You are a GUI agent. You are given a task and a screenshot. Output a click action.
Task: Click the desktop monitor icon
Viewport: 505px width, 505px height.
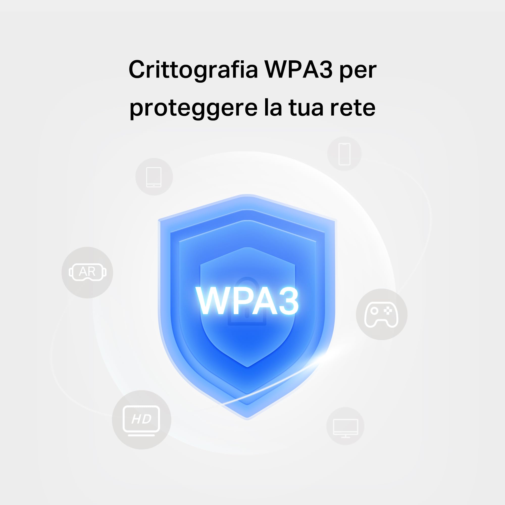(x=345, y=426)
